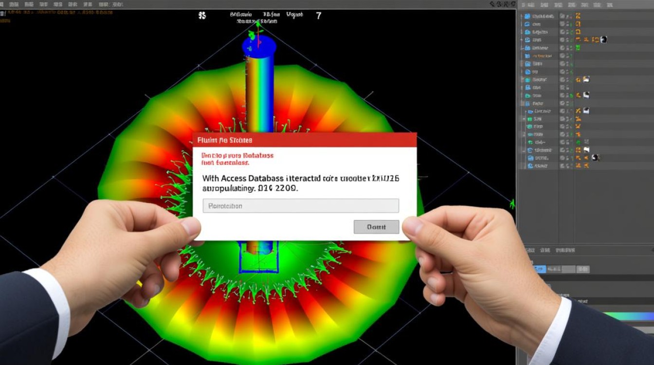The image size is (654, 365).
Task: Click the rainbow gradient bar at the bottom right
Action: [629, 316]
